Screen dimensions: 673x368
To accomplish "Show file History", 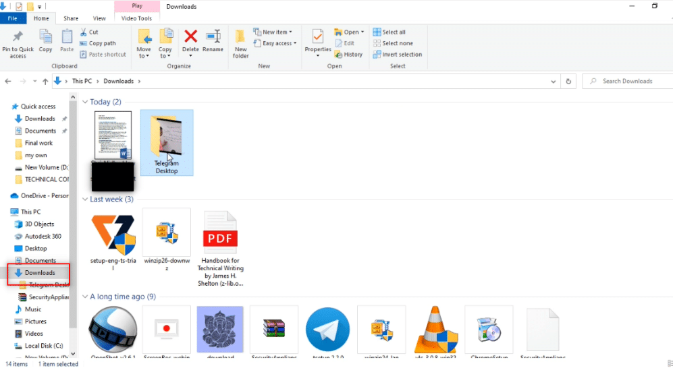I will point(348,55).
